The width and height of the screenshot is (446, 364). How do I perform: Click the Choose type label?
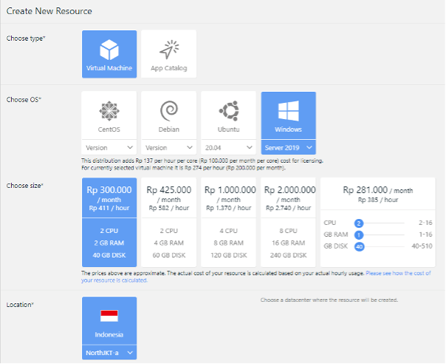(26, 38)
